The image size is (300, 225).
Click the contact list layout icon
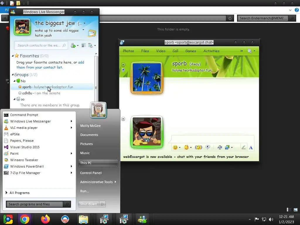83,45
